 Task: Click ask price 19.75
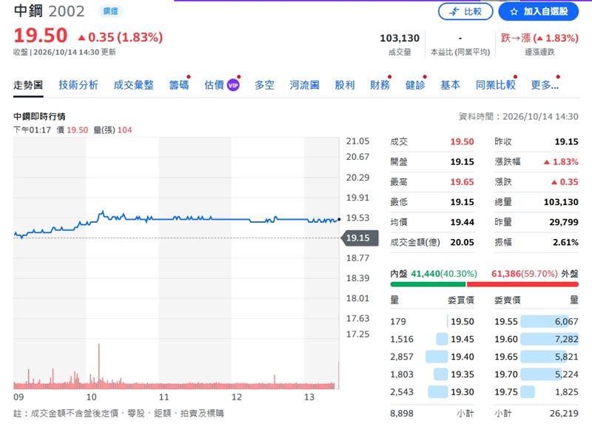coord(506,392)
